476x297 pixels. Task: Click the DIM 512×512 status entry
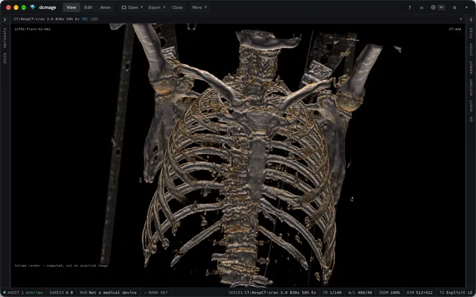click(419, 292)
